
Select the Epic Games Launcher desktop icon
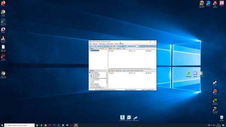click(215, 110)
